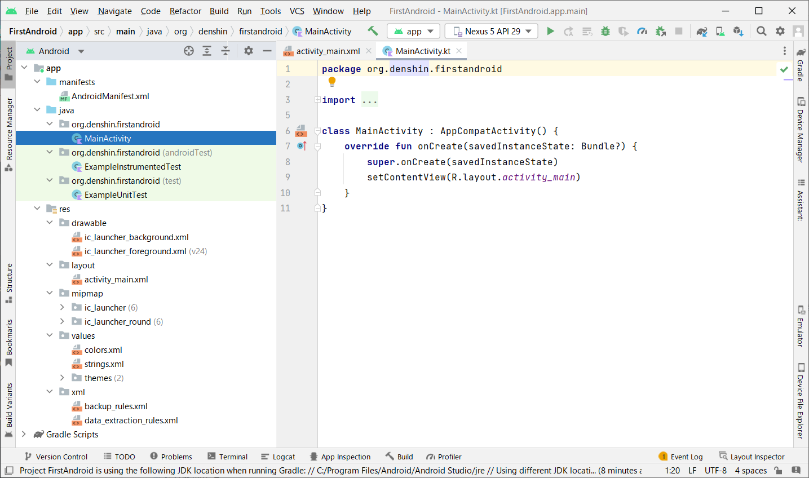Click the inspection status checkmark indicator
Screen dimensions: 809x478
pyautogui.click(x=785, y=68)
